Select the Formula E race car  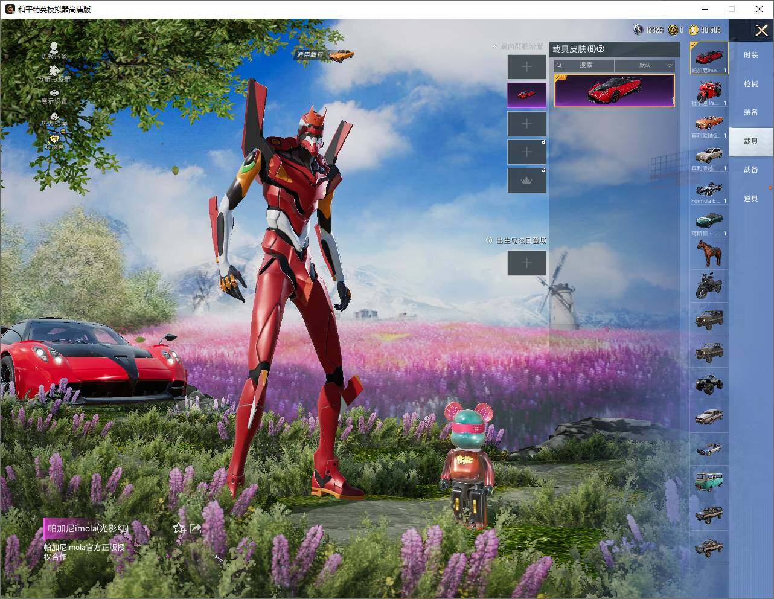(x=709, y=189)
